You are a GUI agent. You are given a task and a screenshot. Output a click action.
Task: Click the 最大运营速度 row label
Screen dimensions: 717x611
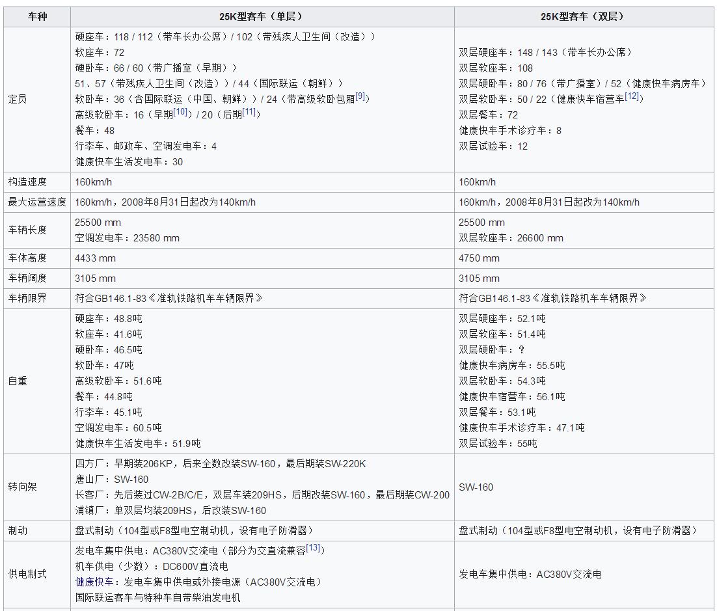(x=38, y=202)
